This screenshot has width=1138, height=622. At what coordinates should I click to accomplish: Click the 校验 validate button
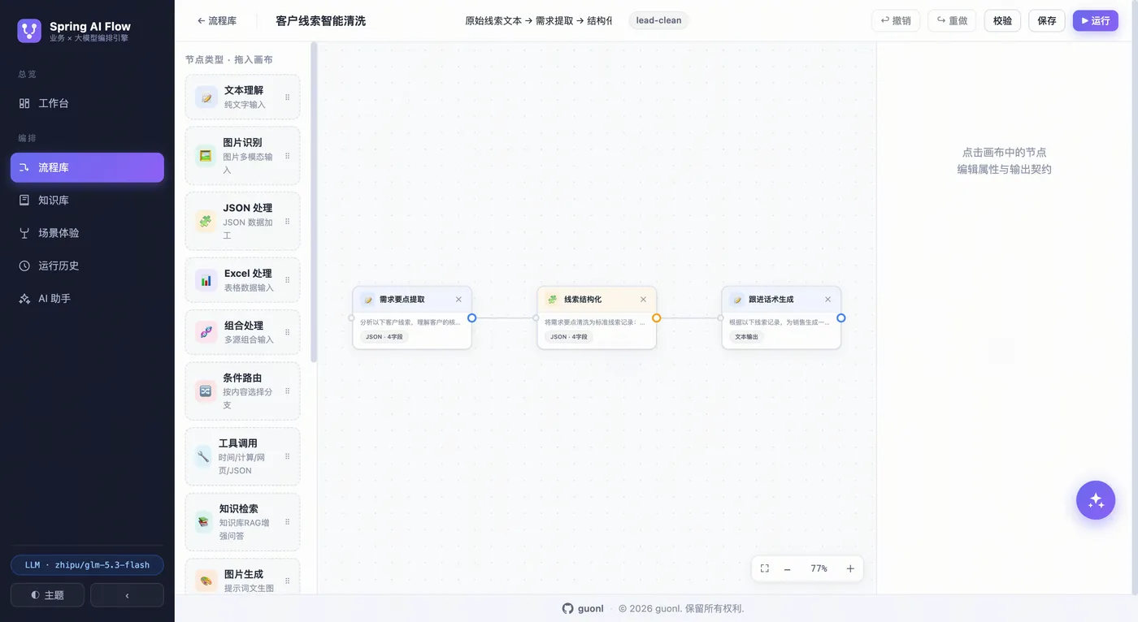[x=1002, y=20]
